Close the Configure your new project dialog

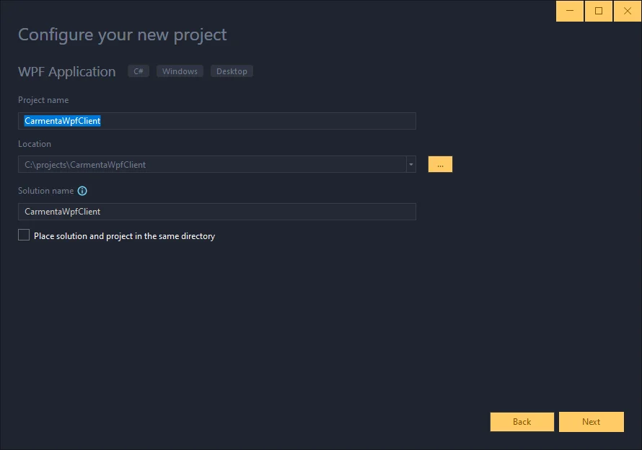[x=626, y=12]
